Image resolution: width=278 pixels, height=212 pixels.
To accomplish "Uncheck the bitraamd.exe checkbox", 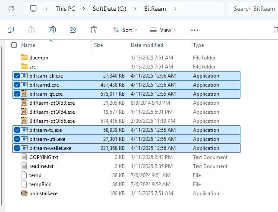I will tap(17, 85).
